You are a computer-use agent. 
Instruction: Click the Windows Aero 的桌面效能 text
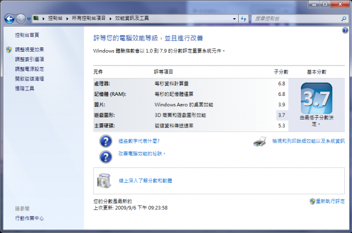pos(184,105)
